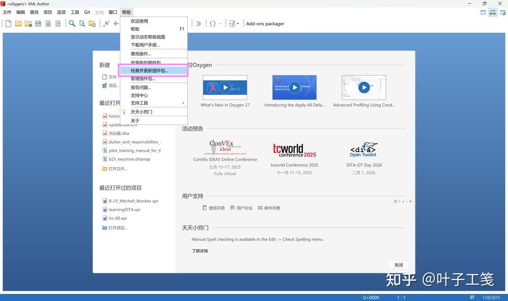This screenshot has width=508, height=301.
Task: Click the 关闭 button on welcome panel
Action: pos(398,265)
